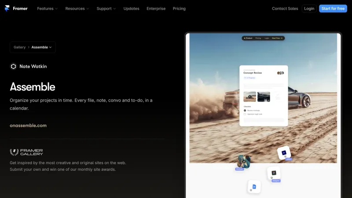
Task: Open the Enterprise page
Action: tap(156, 8)
